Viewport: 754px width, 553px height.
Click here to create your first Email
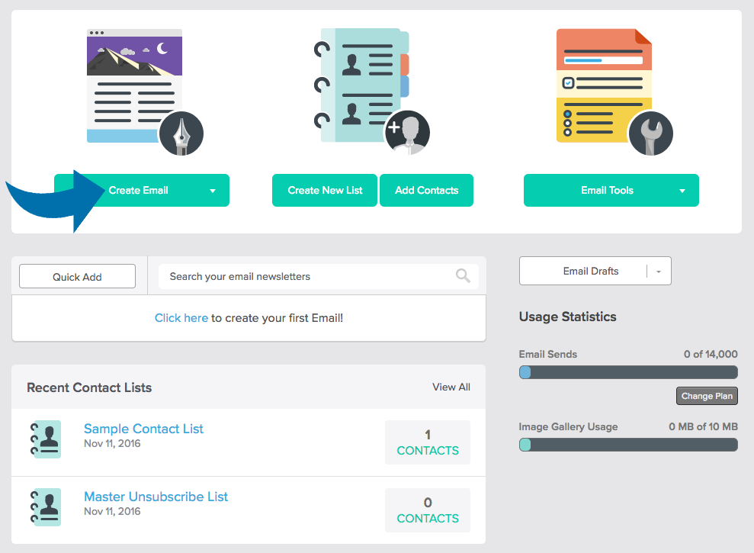(181, 318)
